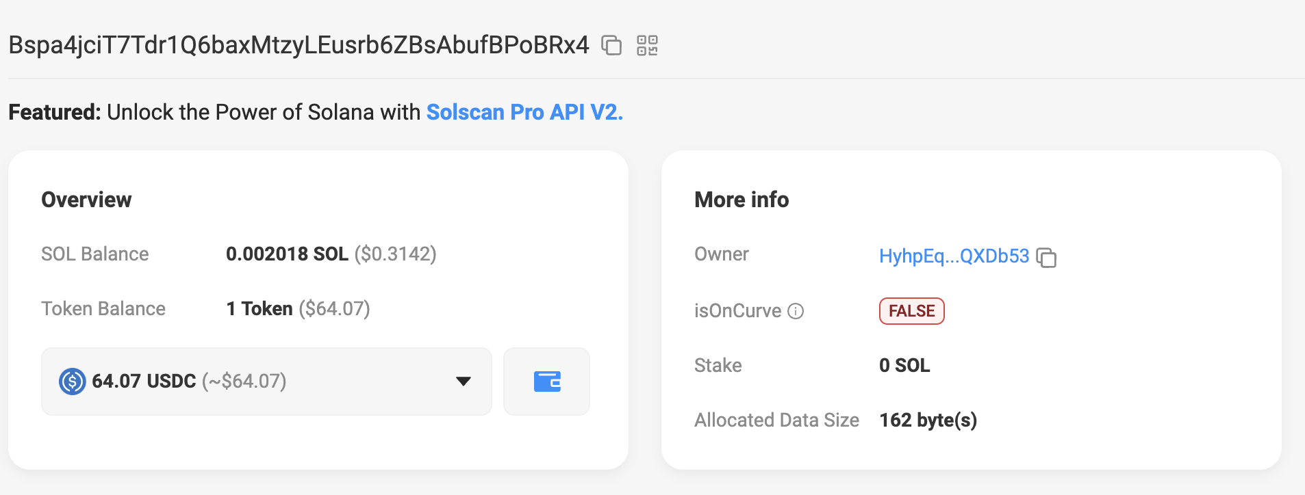Show QR code for the account address
This screenshot has height=495, width=1305.
(647, 45)
